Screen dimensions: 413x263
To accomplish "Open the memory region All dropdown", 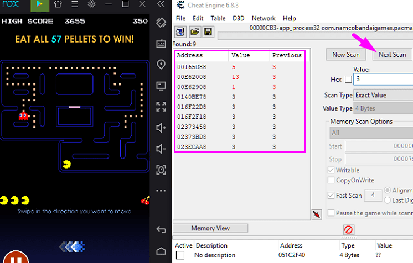I will (371, 133).
